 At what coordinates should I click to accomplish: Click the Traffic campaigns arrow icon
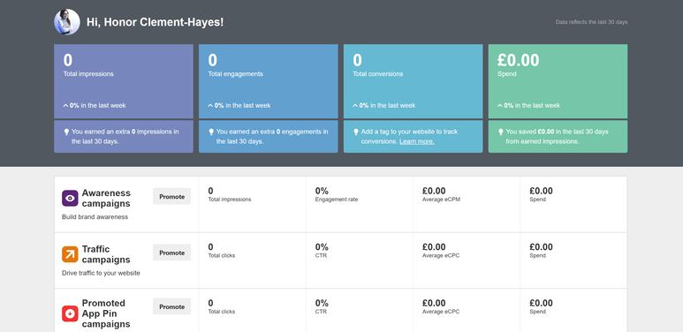point(70,254)
